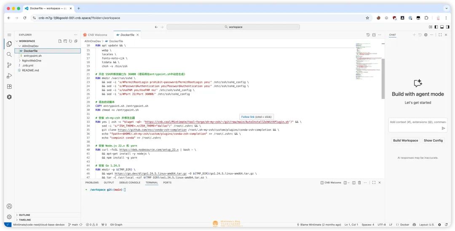The height and width of the screenshot is (231, 455).
Task: Click the Build Workspace button
Action: (405, 141)
